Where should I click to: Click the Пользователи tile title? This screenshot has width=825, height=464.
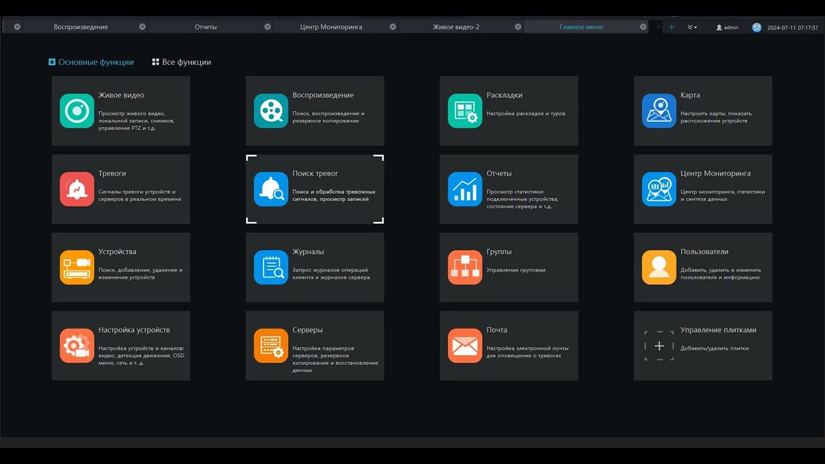(x=704, y=252)
